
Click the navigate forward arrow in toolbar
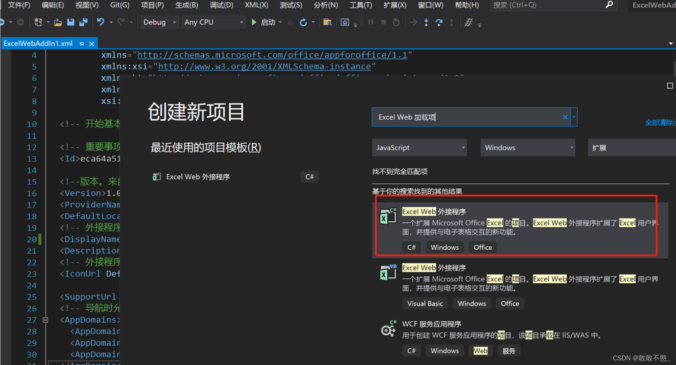point(21,22)
